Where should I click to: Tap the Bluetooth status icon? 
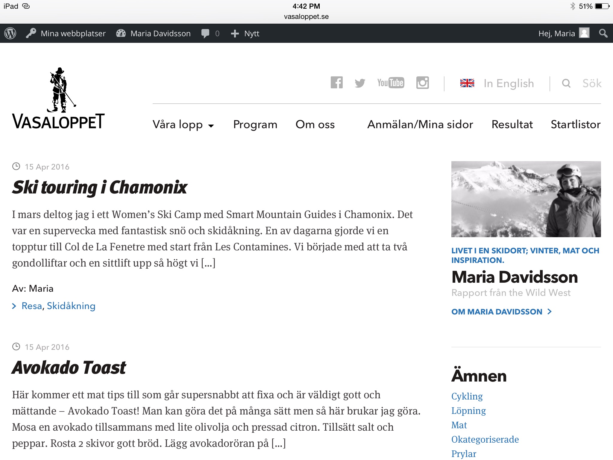[573, 6]
